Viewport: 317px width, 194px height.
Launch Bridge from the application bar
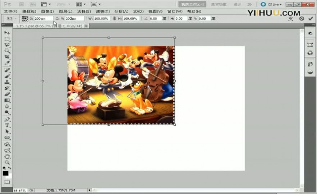pos(22,4)
